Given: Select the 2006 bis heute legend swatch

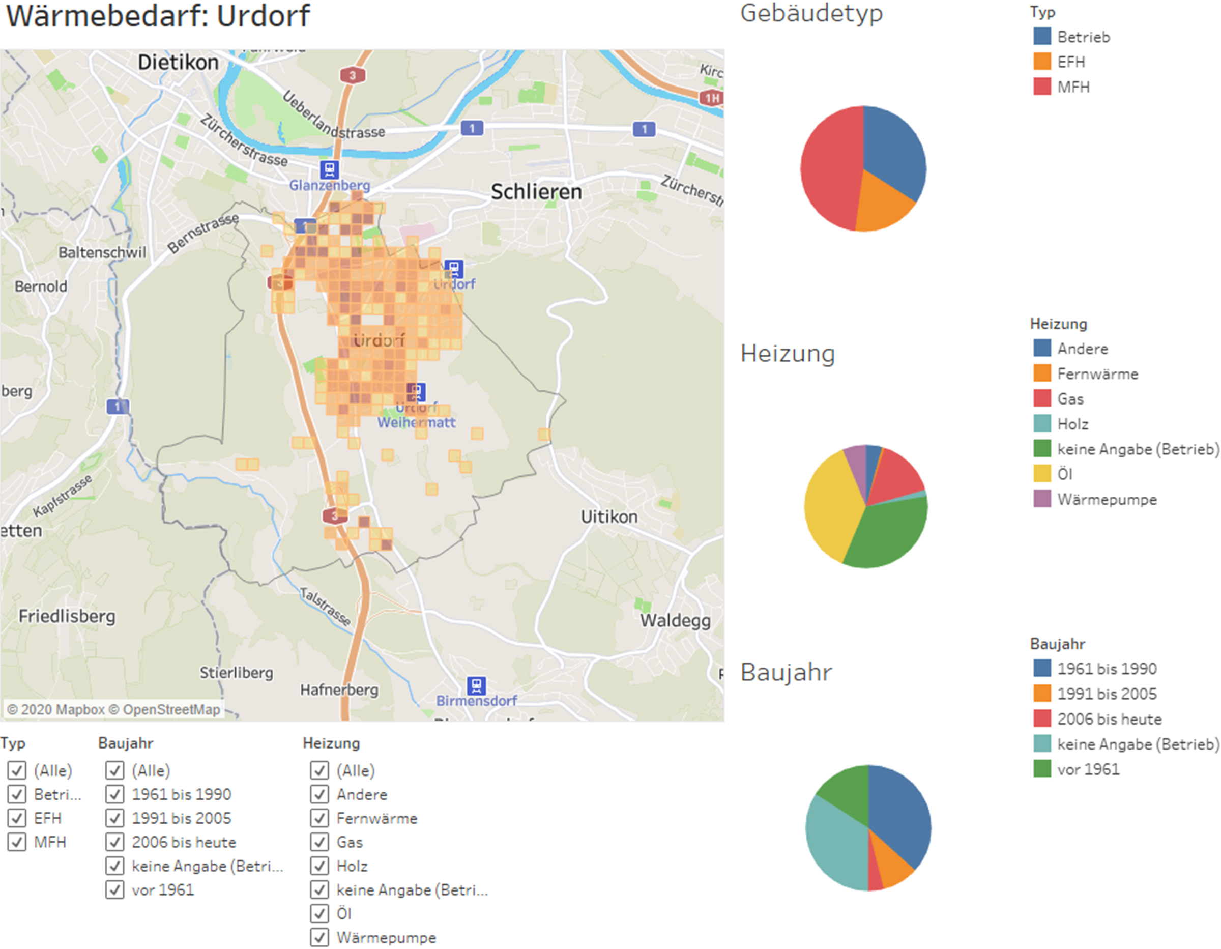Looking at the screenshot, I should 1042,718.
